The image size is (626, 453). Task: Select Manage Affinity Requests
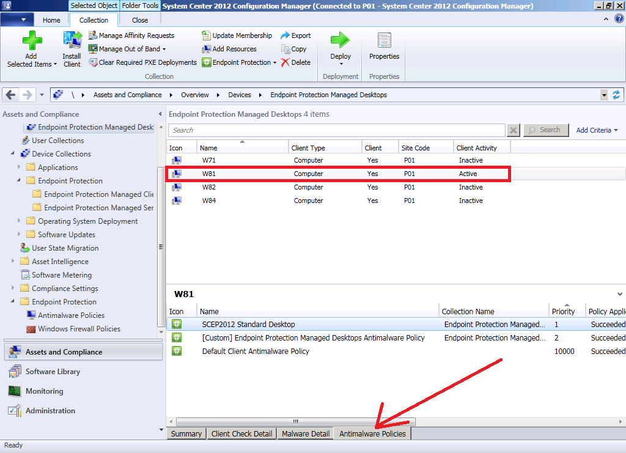[131, 35]
